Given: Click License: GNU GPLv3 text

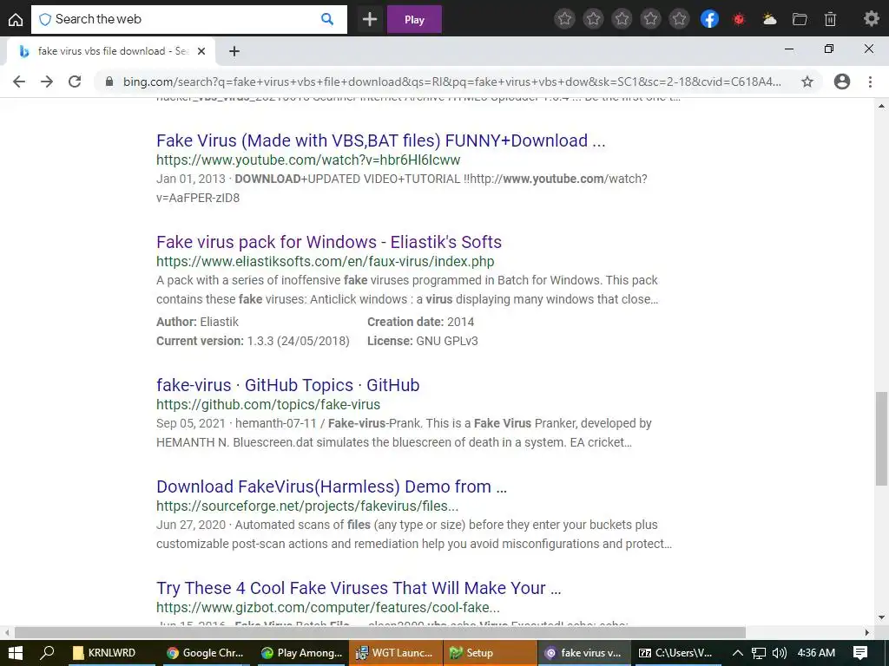Looking at the screenshot, I should (x=423, y=341).
